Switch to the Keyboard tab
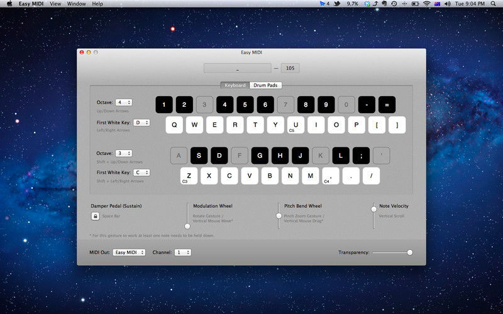 [235, 85]
